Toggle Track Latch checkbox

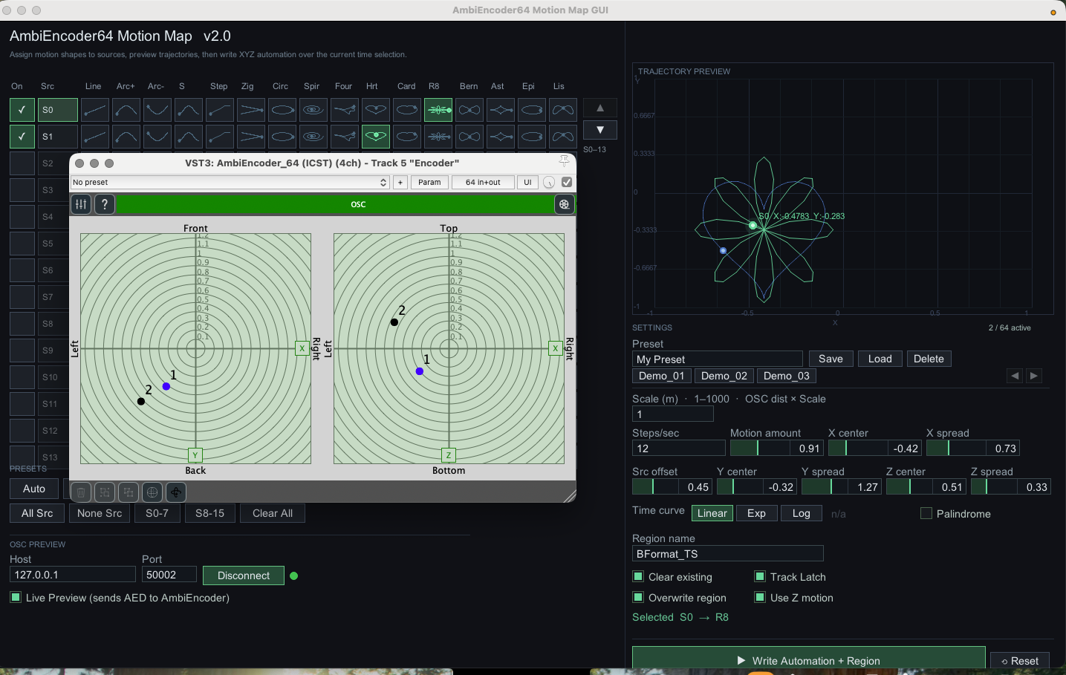[x=760, y=576]
